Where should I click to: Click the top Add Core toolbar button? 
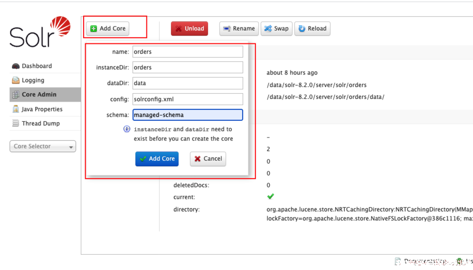pyautogui.click(x=108, y=29)
